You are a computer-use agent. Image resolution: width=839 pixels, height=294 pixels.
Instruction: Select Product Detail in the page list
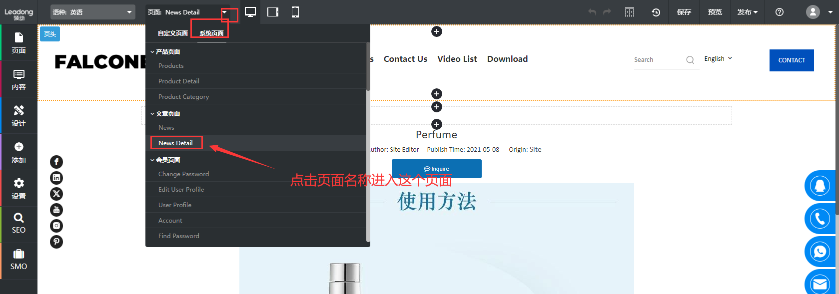tap(256, 81)
